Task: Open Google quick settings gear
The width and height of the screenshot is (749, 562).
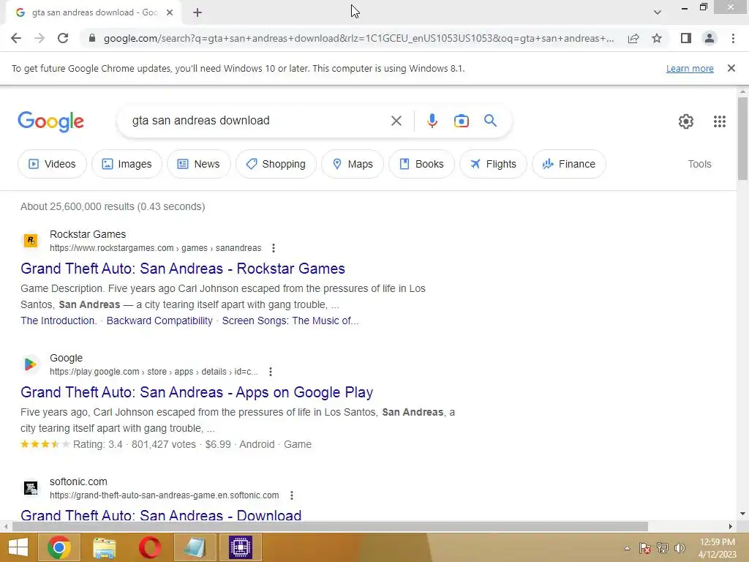Action: pos(686,121)
